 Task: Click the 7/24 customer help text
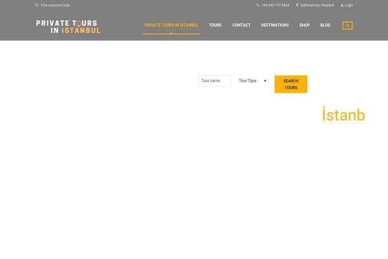pos(55,5)
